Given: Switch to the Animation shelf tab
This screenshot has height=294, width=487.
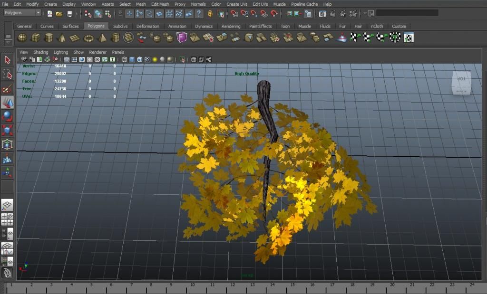Looking at the screenshot, I should (177, 27).
